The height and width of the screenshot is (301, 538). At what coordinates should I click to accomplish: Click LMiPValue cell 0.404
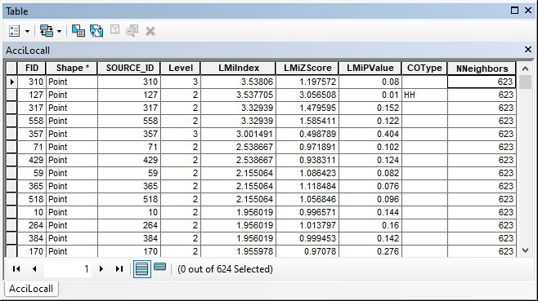point(370,134)
